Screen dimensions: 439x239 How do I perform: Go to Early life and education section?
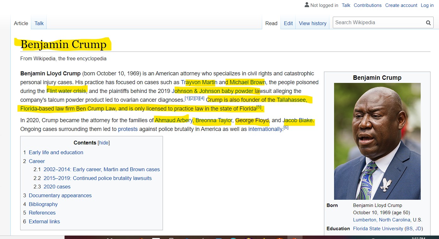pos(56,152)
